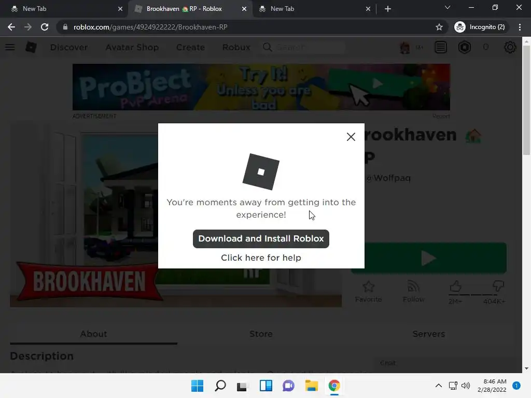
Task: Open the user avatar profile icon
Action: 404,47
